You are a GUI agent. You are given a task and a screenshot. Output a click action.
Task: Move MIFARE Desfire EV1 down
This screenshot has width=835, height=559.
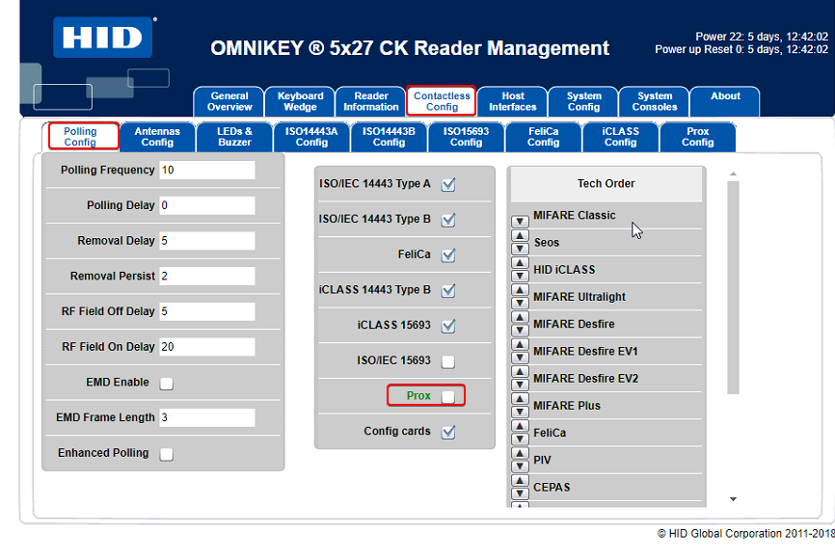520,358
